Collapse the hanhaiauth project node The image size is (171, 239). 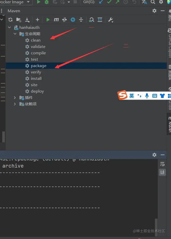[x=9, y=28]
